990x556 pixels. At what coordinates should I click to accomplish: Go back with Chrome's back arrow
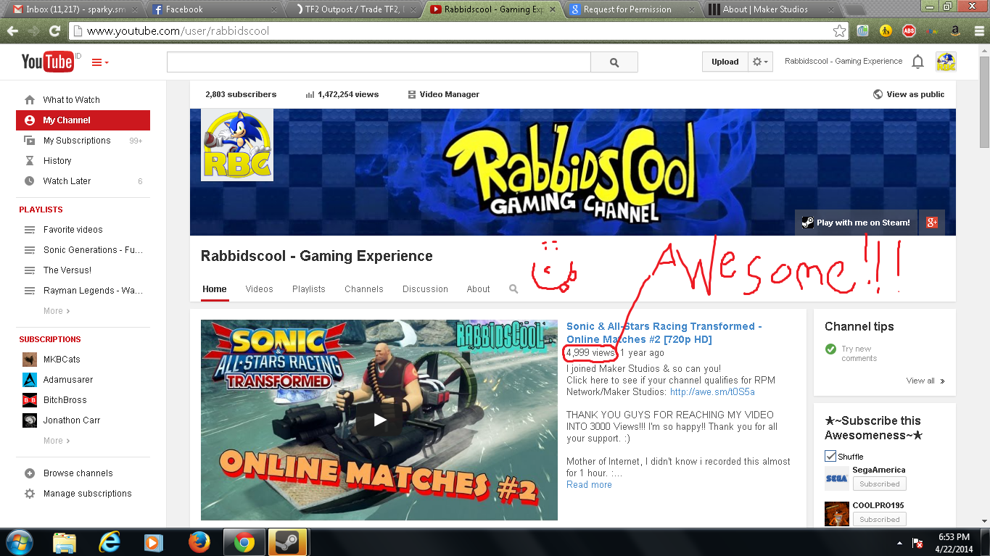[12, 31]
